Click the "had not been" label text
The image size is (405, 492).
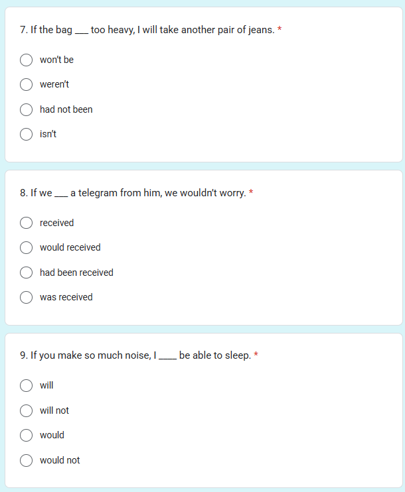[66, 109]
